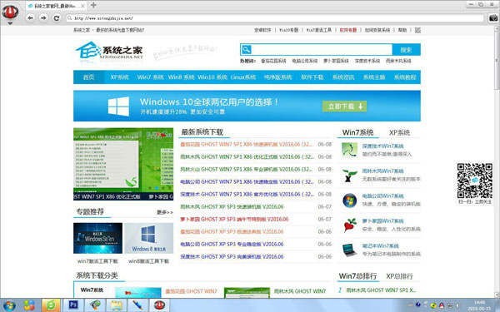The height and width of the screenshot is (312, 500).
Task: Open red 萝卜家园 GHOST XP SP3 V2016.06 link
Action: [x=234, y=220]
